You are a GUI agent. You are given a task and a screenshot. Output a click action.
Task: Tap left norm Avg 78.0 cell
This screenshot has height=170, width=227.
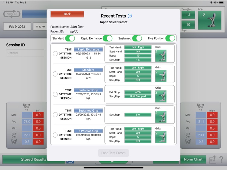(27, 122)
